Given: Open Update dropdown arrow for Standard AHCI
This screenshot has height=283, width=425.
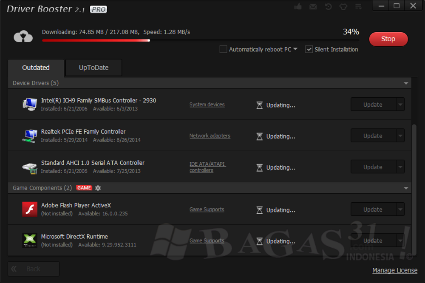Looking at the screenshot, I should 400,167.
